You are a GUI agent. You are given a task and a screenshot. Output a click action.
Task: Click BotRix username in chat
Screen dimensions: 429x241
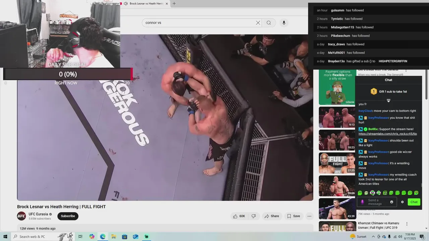374,129
